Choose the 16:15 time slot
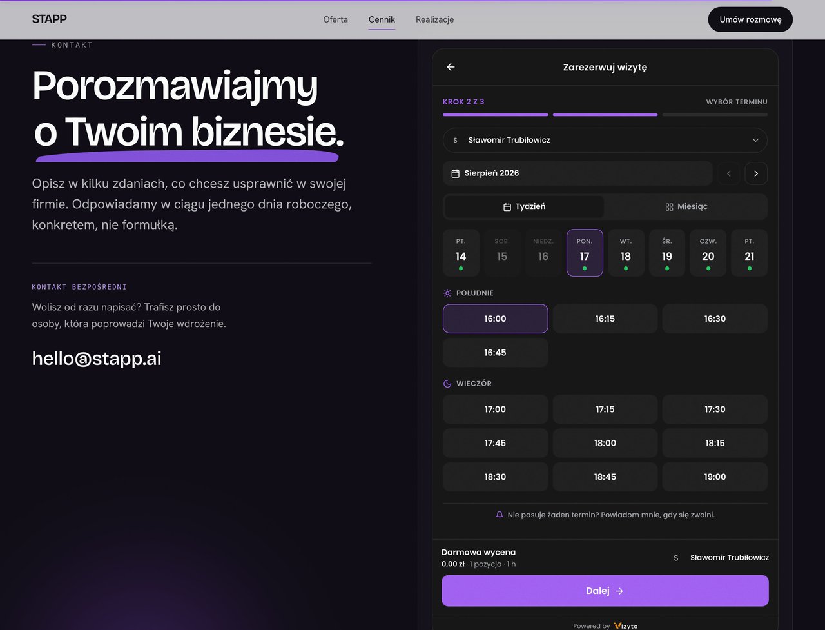825x630 pixels. click(605, 319)
